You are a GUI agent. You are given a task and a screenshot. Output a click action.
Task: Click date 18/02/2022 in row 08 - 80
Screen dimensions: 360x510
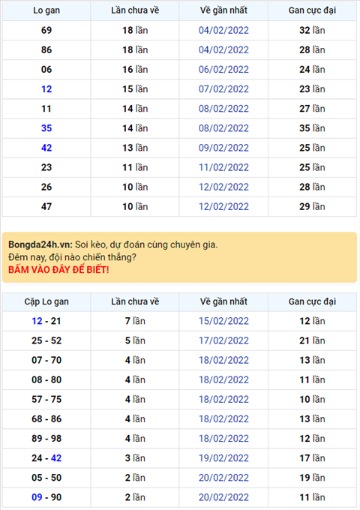pos(223,379)
